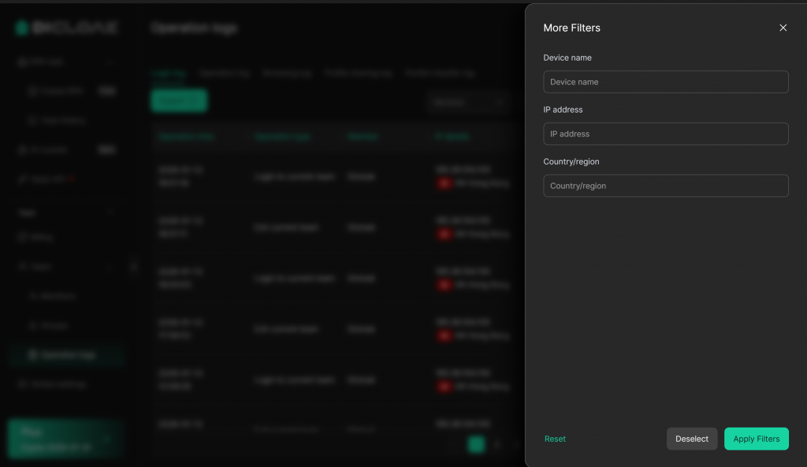Click the green plan card in sidebar

click(x=66, y=439)
